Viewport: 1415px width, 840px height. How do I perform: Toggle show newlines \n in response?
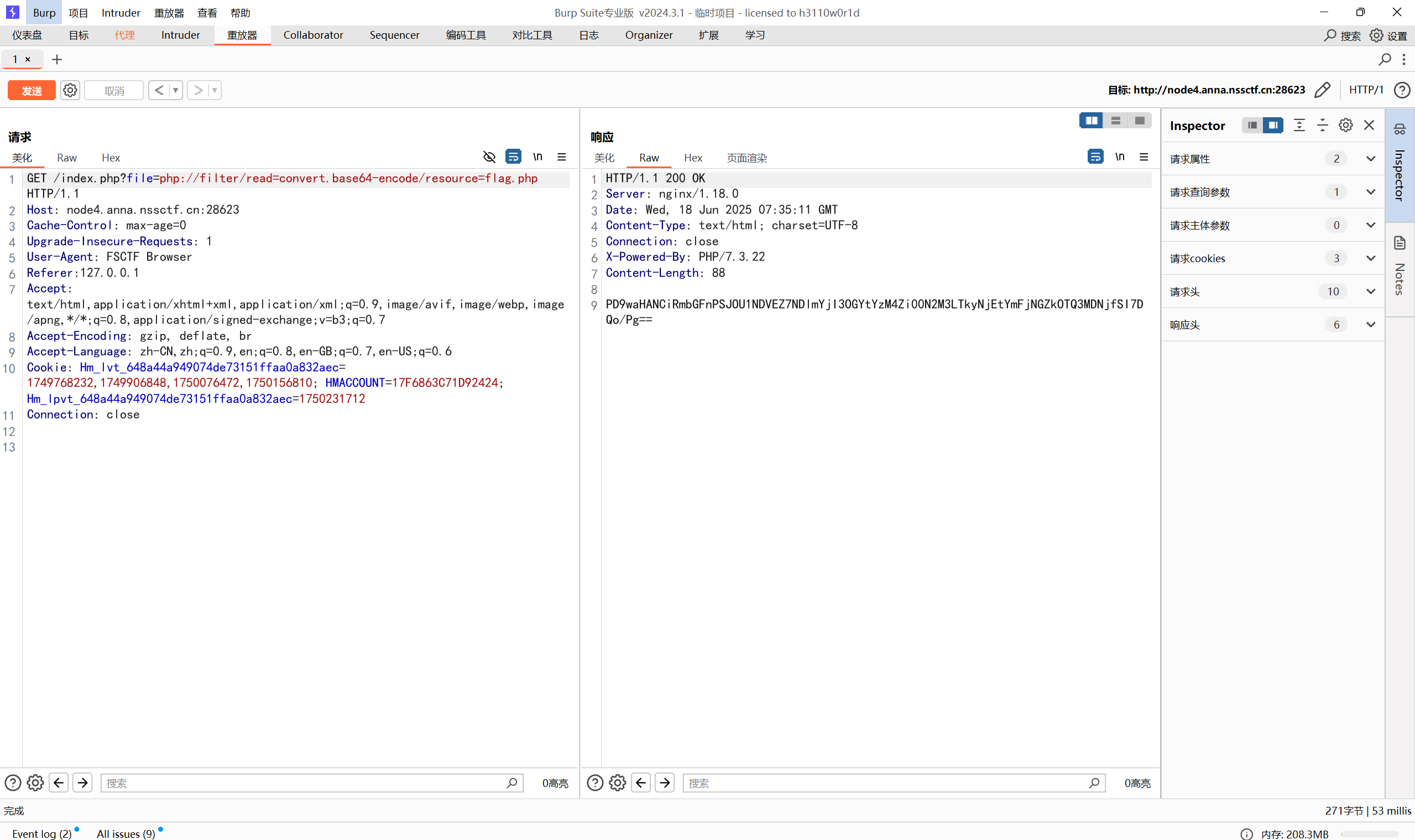(x=1120, y=157)
